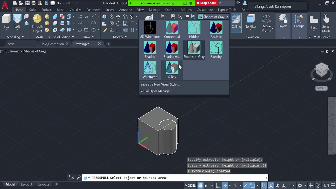Click the Move Gizmo icon
Image resolution: width=336 pixels, height=189 pixels.
coord(267,24)
